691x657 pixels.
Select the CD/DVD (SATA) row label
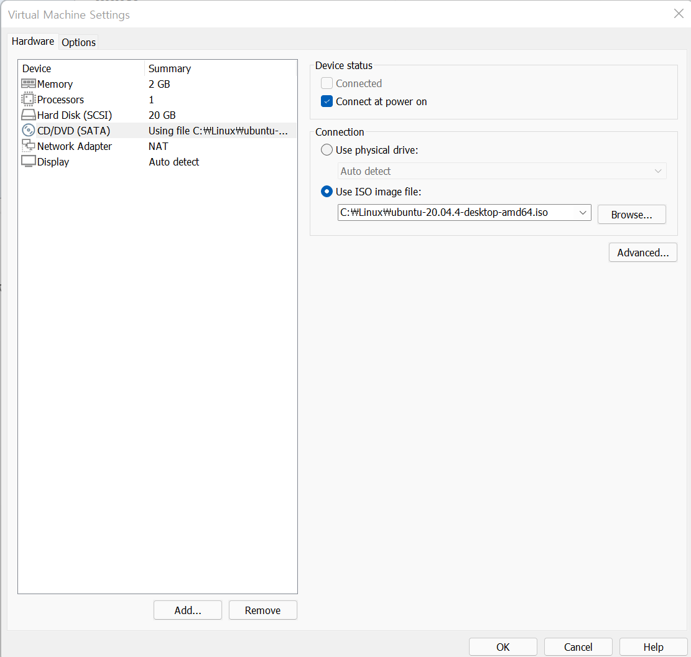coord(73,131)
